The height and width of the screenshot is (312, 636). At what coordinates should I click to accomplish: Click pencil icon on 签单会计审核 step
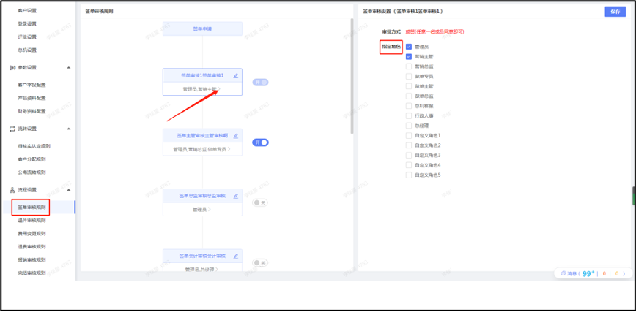click(x=236, y=256)
